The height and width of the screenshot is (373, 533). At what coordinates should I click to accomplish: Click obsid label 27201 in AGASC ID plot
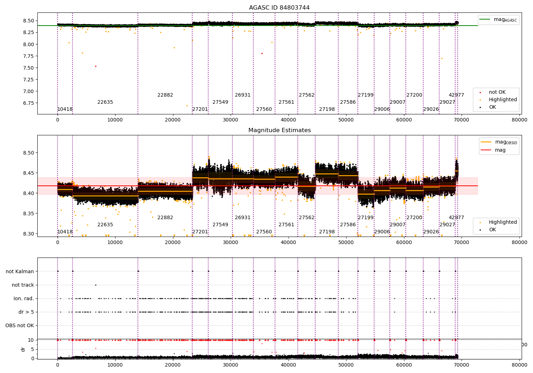click(200, 109)
